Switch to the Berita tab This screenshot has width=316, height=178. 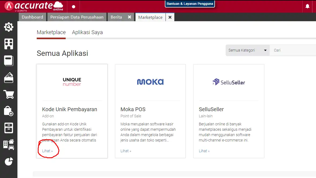[x=116, y=17]
